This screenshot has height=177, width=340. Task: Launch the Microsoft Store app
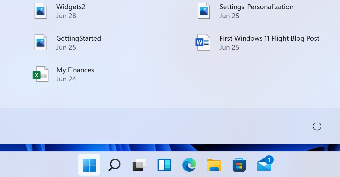(239, 165)
